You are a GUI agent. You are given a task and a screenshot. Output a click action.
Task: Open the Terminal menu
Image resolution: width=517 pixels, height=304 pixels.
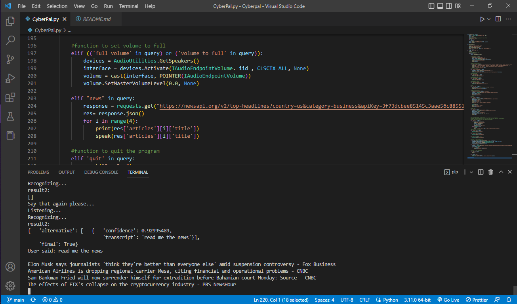129,6
